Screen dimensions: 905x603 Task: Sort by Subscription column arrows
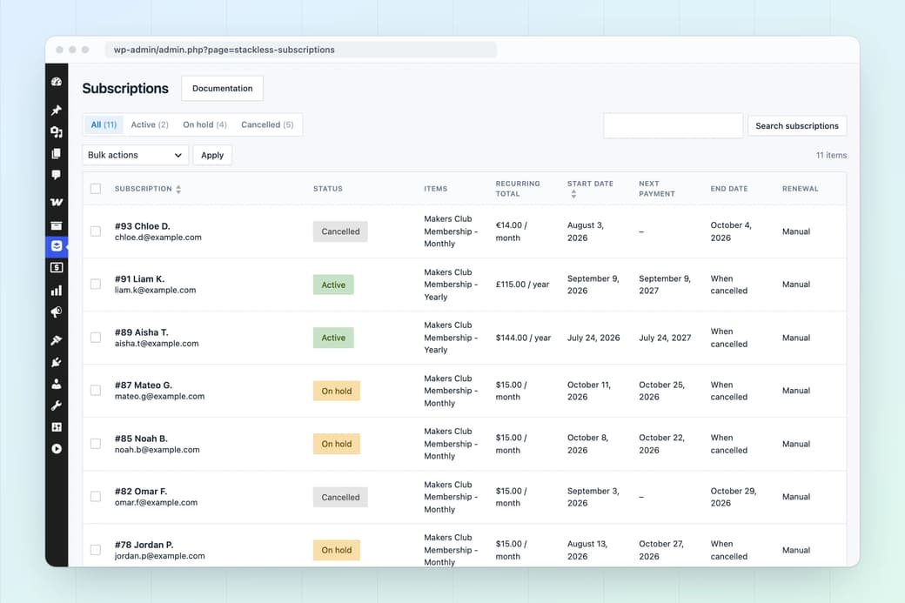pos(178,190)
